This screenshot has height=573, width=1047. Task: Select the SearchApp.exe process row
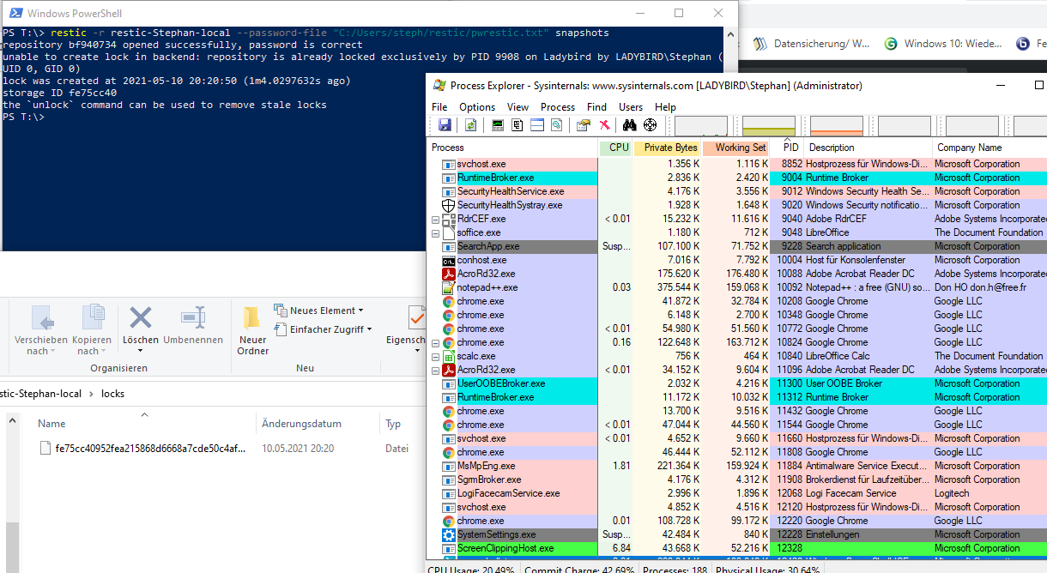point(738,246)
